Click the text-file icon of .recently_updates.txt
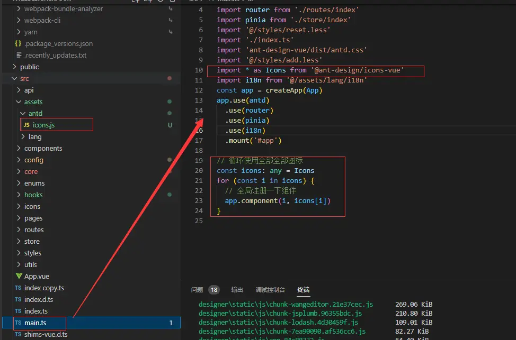Screen dimensions: 516x340 18,56
